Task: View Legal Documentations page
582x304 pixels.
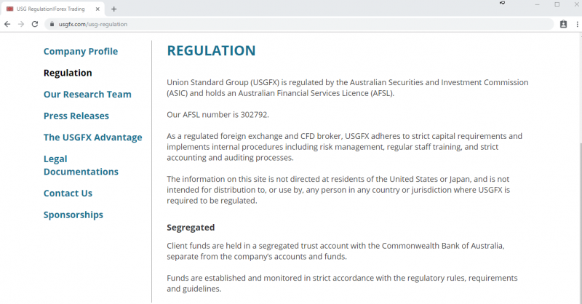Action: (x=81, y=165)
